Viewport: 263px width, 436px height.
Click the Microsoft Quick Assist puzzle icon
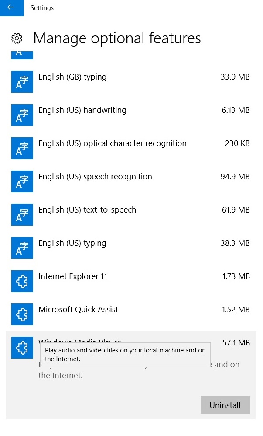pos(22,314)
